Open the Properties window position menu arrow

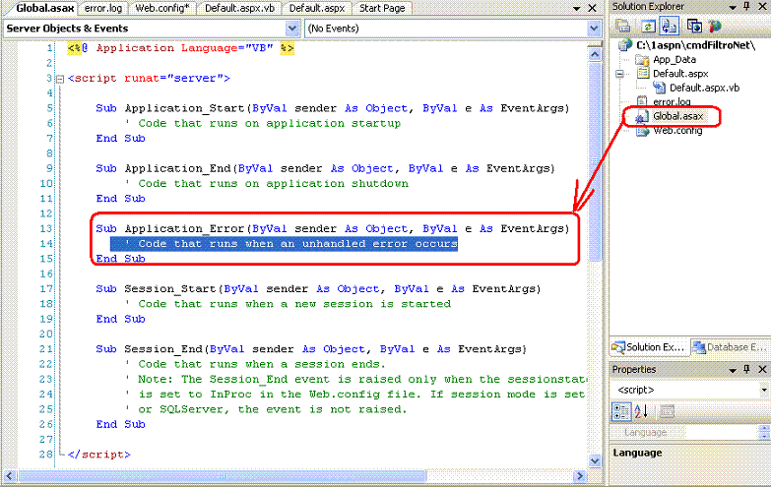[x=733, y=370]
